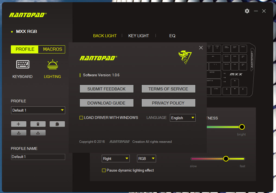Click TERMS OF SERVICE button

(x=169, y=89)
